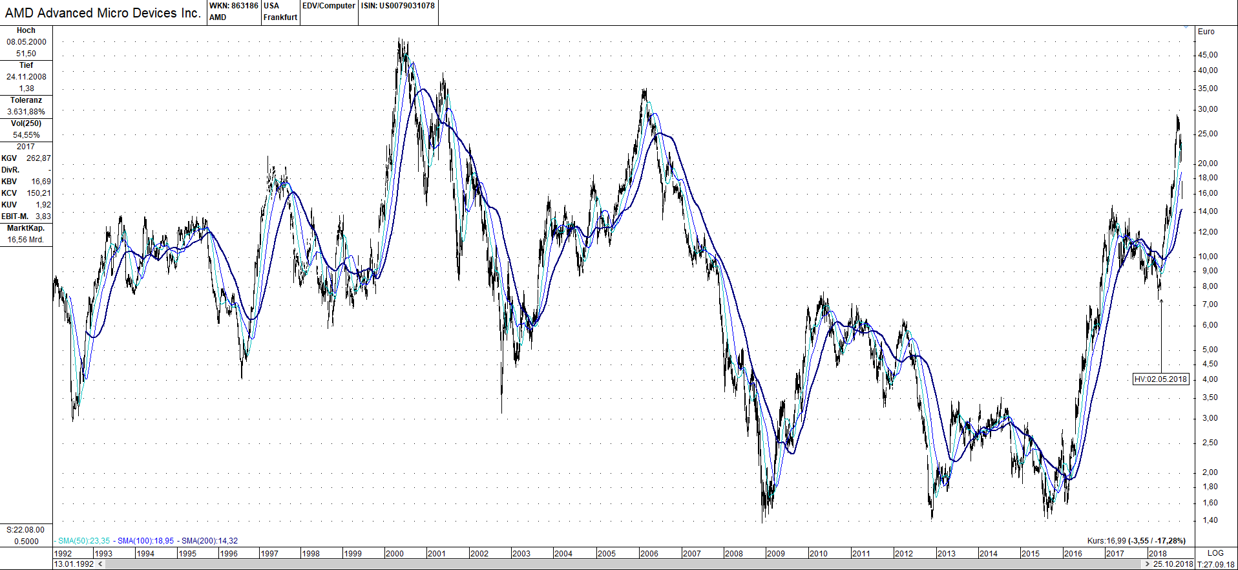
Task: Click the AMD Advanced Micro Devices Inc. title
Action: pos(103,13)
